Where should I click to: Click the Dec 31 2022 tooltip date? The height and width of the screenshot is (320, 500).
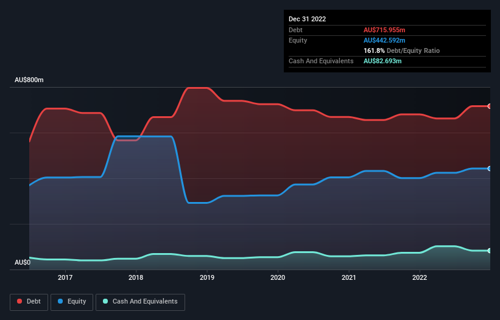(307, 19)
